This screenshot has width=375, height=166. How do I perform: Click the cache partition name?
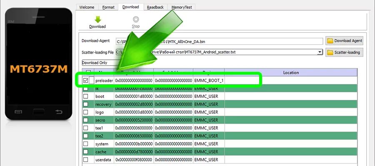(101, 152)
